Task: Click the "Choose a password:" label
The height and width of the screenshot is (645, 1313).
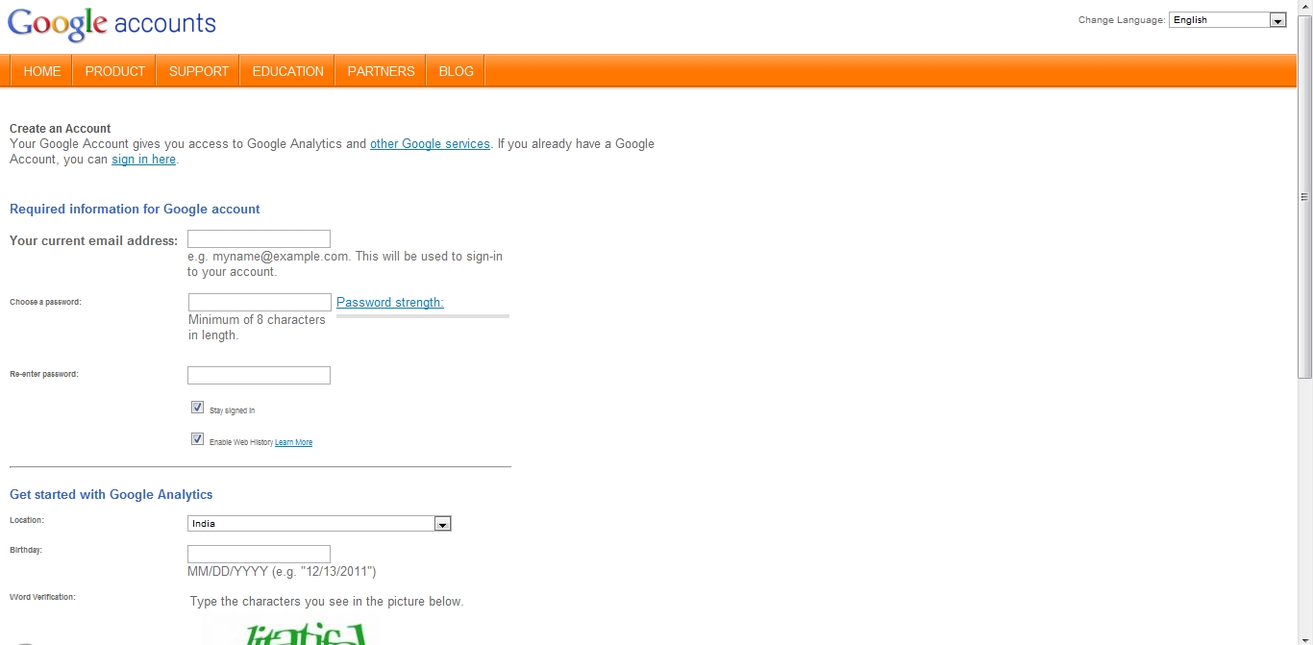Action: [x=45, y=302]
